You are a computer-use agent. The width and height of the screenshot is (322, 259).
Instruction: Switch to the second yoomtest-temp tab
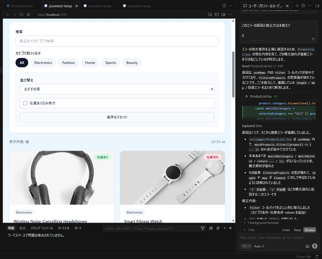[x=100, y=6]
